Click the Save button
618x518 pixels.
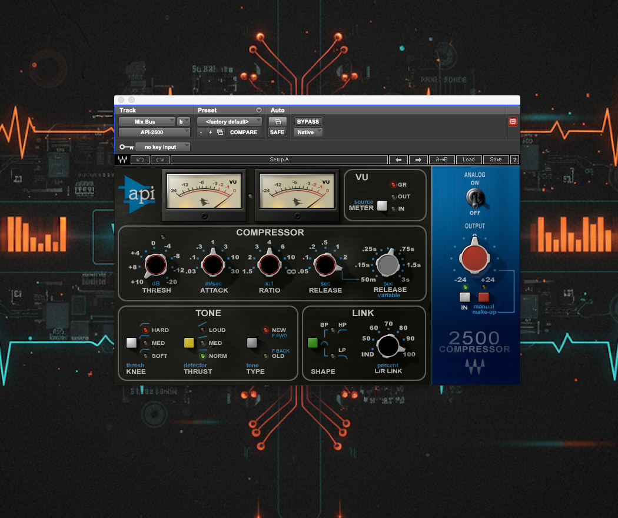pyautogui.click(x=496, y=160)
